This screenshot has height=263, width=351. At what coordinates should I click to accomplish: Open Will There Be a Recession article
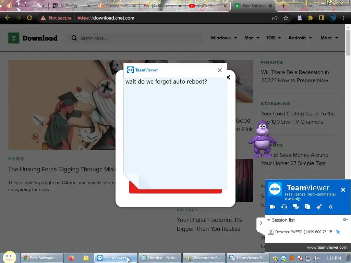click(295, 76)
